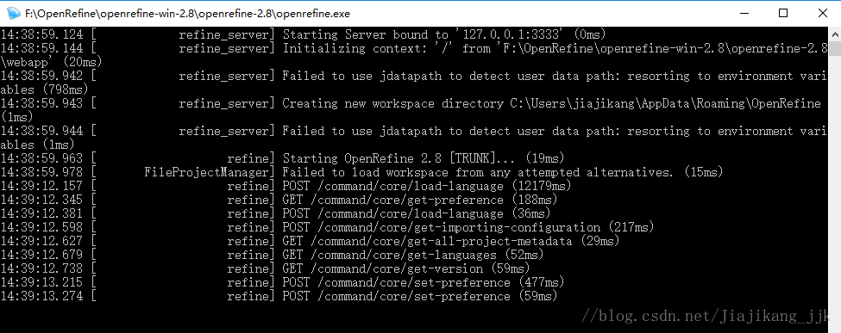Click the get-version (59ms) GET entry
The image size is (841, 333).
[x=265, y=268]
